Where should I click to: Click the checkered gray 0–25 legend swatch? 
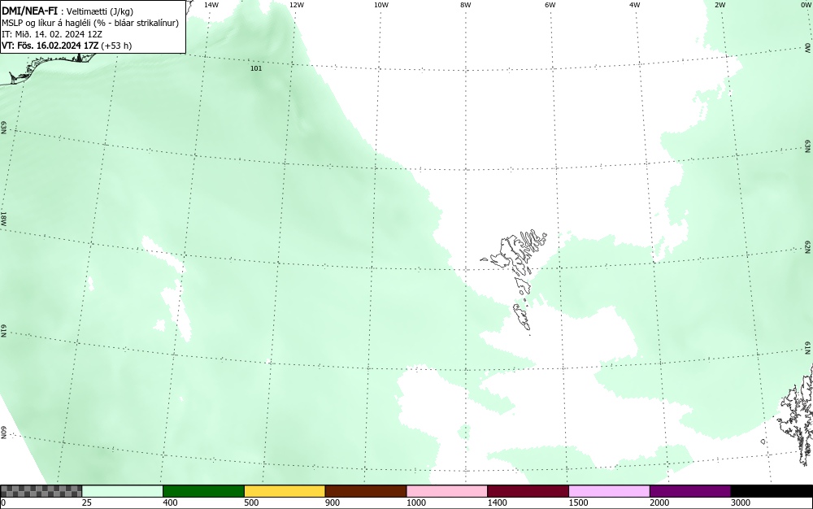[x=41, y=491]
